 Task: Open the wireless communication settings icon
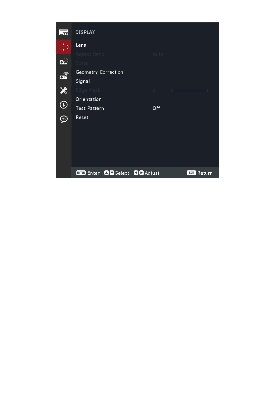coord(64,76)
